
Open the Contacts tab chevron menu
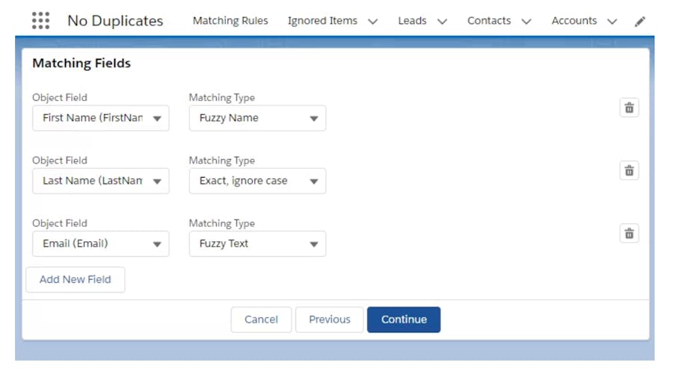point(526,22)
